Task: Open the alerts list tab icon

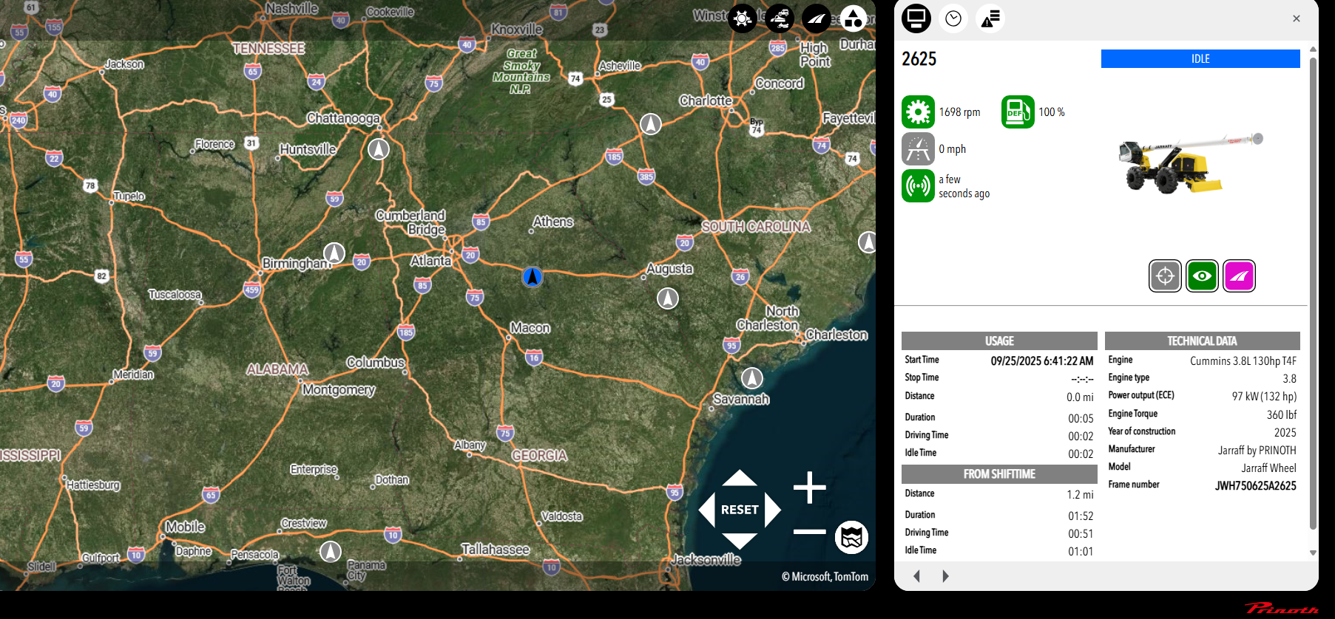Action: click(990, 18)
